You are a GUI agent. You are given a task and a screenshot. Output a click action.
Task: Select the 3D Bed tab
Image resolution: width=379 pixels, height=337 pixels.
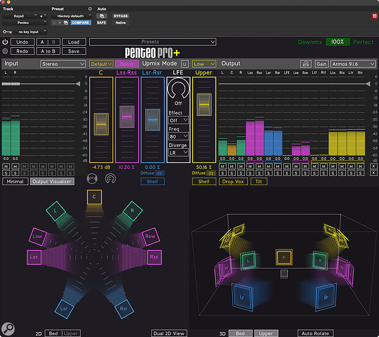[x=240, y=333]
